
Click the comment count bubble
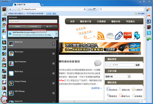coord(98,63)
